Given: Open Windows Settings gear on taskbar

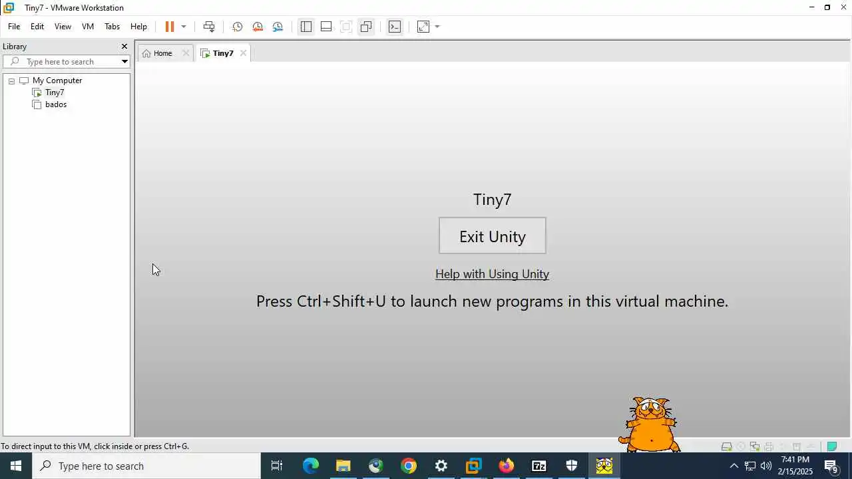Looking at the screenshot, I should pyautogui.click(x=441, y=466).
